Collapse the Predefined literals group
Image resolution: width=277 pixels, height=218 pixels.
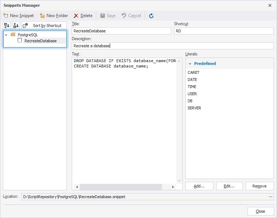pos(190,64)
